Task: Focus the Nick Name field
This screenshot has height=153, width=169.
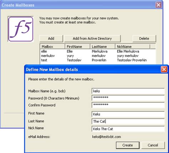Action: [128, 129]
